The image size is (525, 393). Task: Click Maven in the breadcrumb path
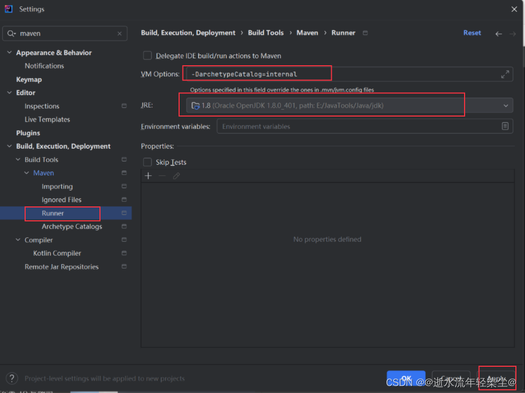307,33
